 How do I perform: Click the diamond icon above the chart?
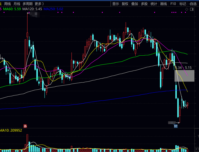tap(187, 9)
